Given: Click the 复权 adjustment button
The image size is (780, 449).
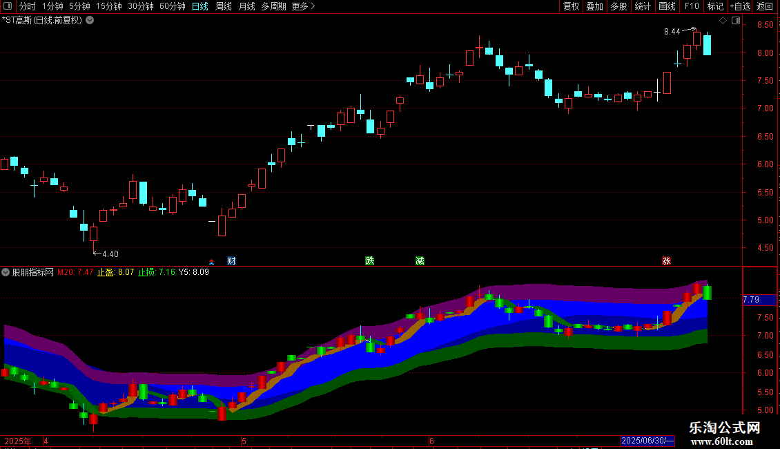Looking at the screenshot, I should coord(571,6).
